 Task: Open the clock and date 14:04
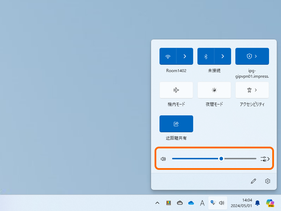click(241, 203)
